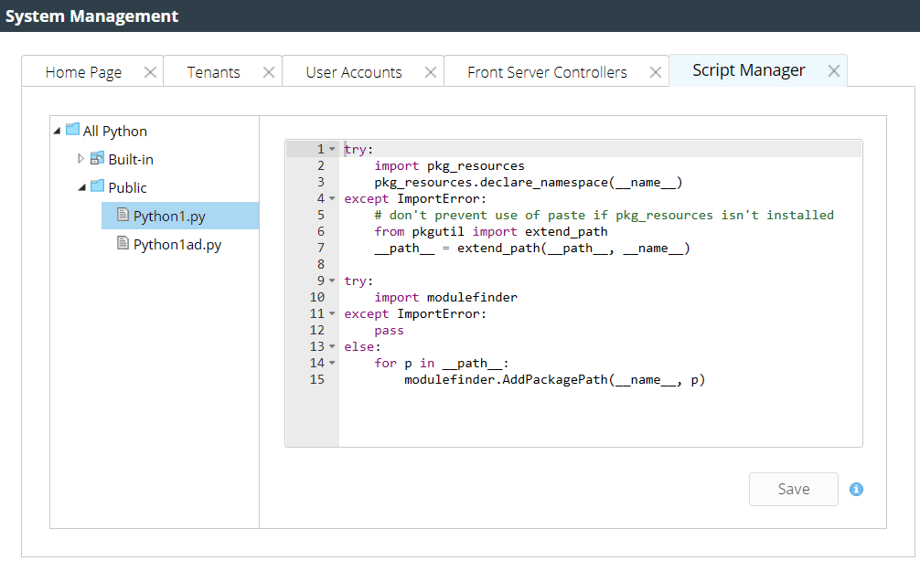Click the Python1ad.py file icon
920x561 pixels.
(x=123, y=244)
